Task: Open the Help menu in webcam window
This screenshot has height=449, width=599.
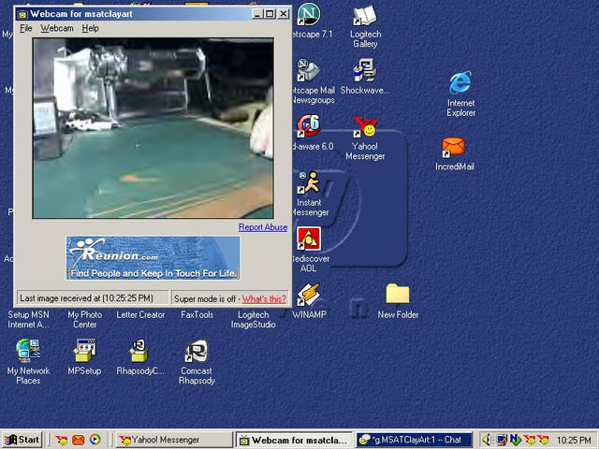Action: tap(90, 28)
